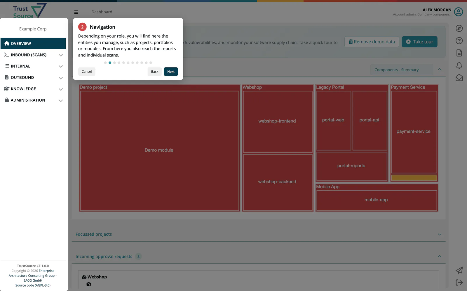Click the compass explore icon
Image resolution: width=467 pixels, height=291 pixels.
click(x=459, y=28)
